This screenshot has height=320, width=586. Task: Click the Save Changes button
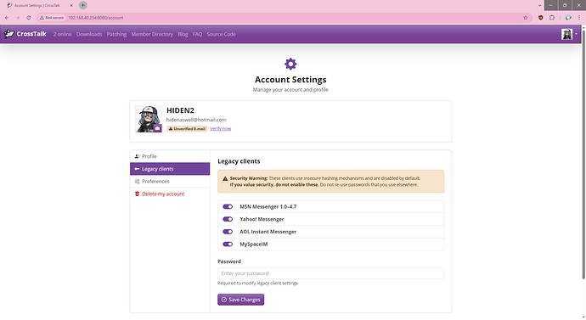pyautogui.click(x=240, y=300)
